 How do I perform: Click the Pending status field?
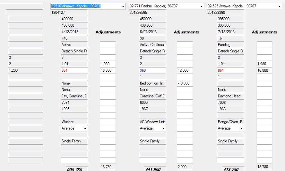pos(230,45)
